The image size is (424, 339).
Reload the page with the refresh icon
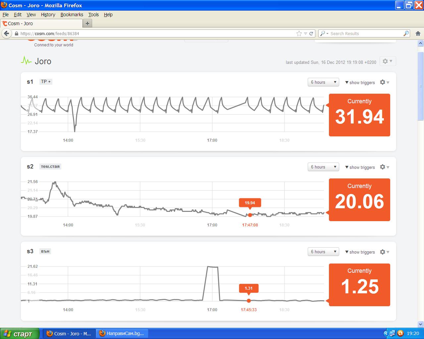[311, 33]
